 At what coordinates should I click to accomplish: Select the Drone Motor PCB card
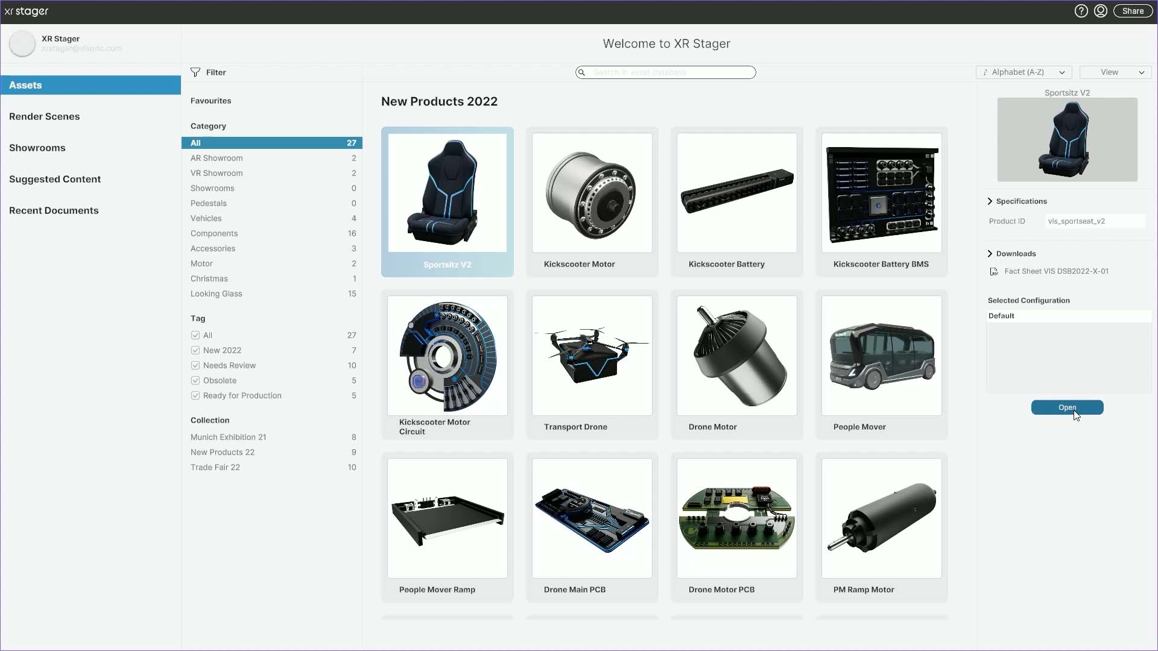click(737, 527)
